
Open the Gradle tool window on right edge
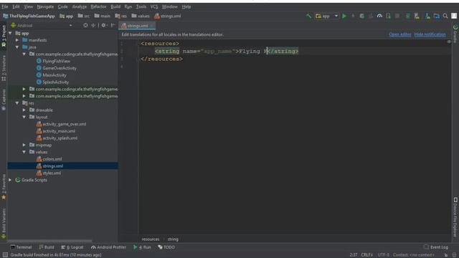(x=455, y=34)
